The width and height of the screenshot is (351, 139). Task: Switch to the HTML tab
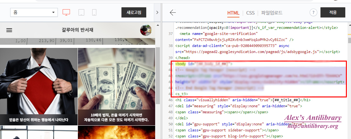pos(233,13)
